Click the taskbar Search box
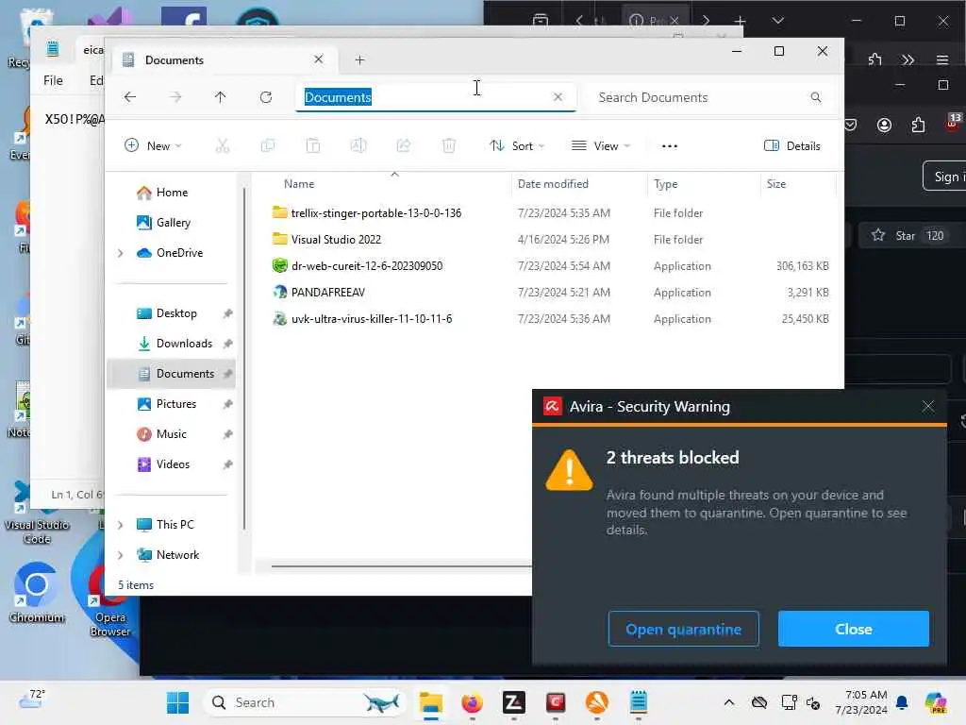The height and width of the screenshot is (725, 966). (x=305, y=702)
